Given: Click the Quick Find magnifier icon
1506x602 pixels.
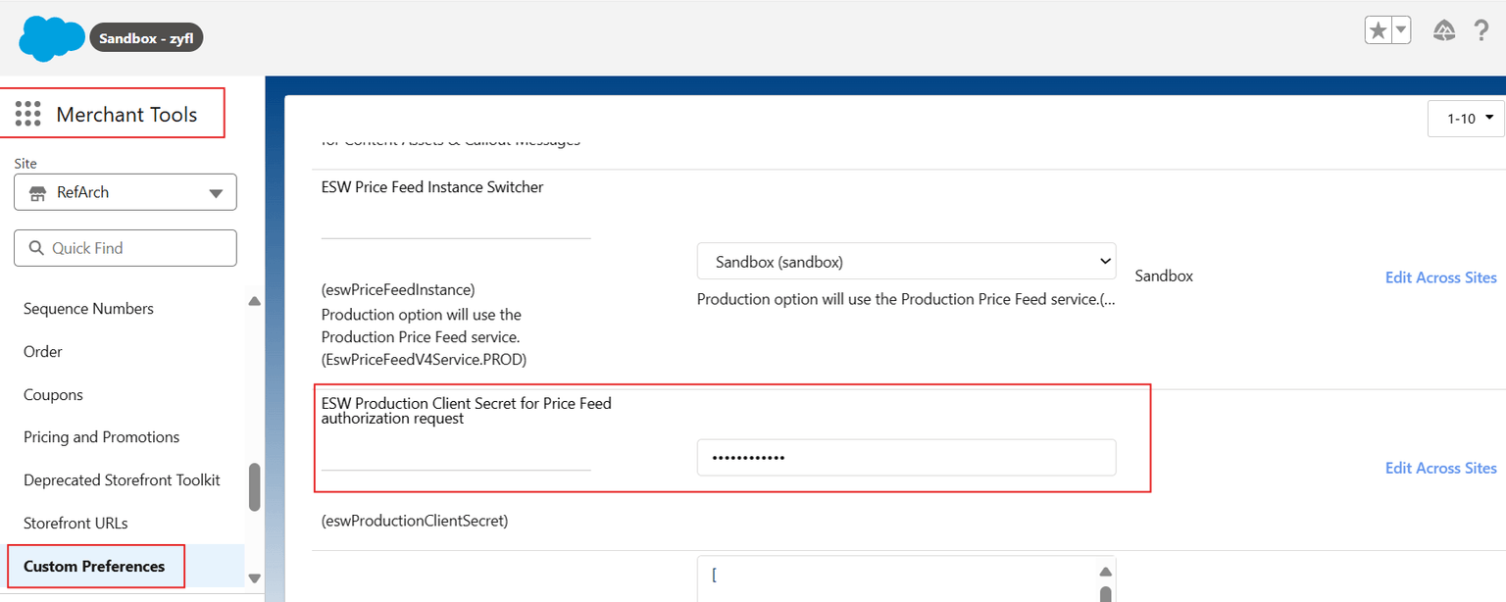Looking at the screenshot, I should pos(37,248).
